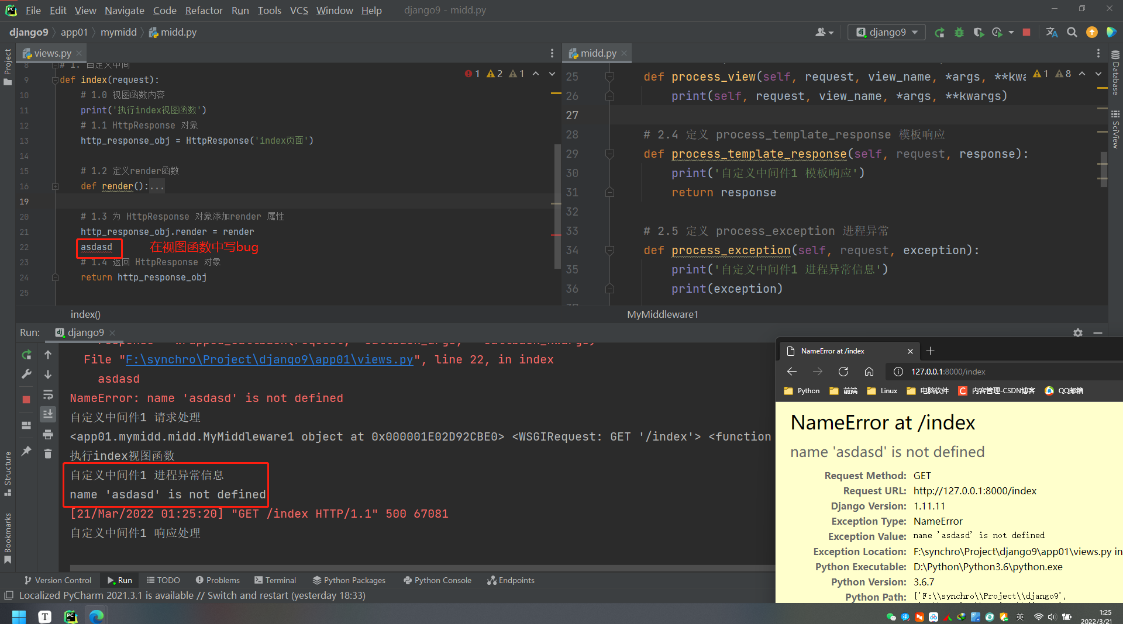This screenshot has height=624, width=1123.
Task: Open the VCS menu
Action: click(299, 11)
